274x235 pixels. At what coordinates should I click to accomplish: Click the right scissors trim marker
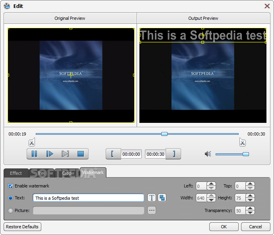pyautogui.click(x=242, y=142)
